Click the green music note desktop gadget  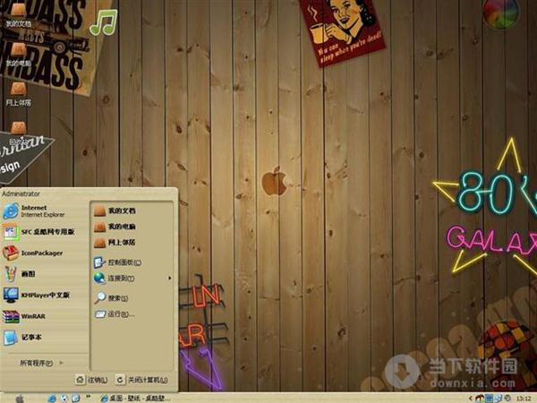(x=104, y=22)
